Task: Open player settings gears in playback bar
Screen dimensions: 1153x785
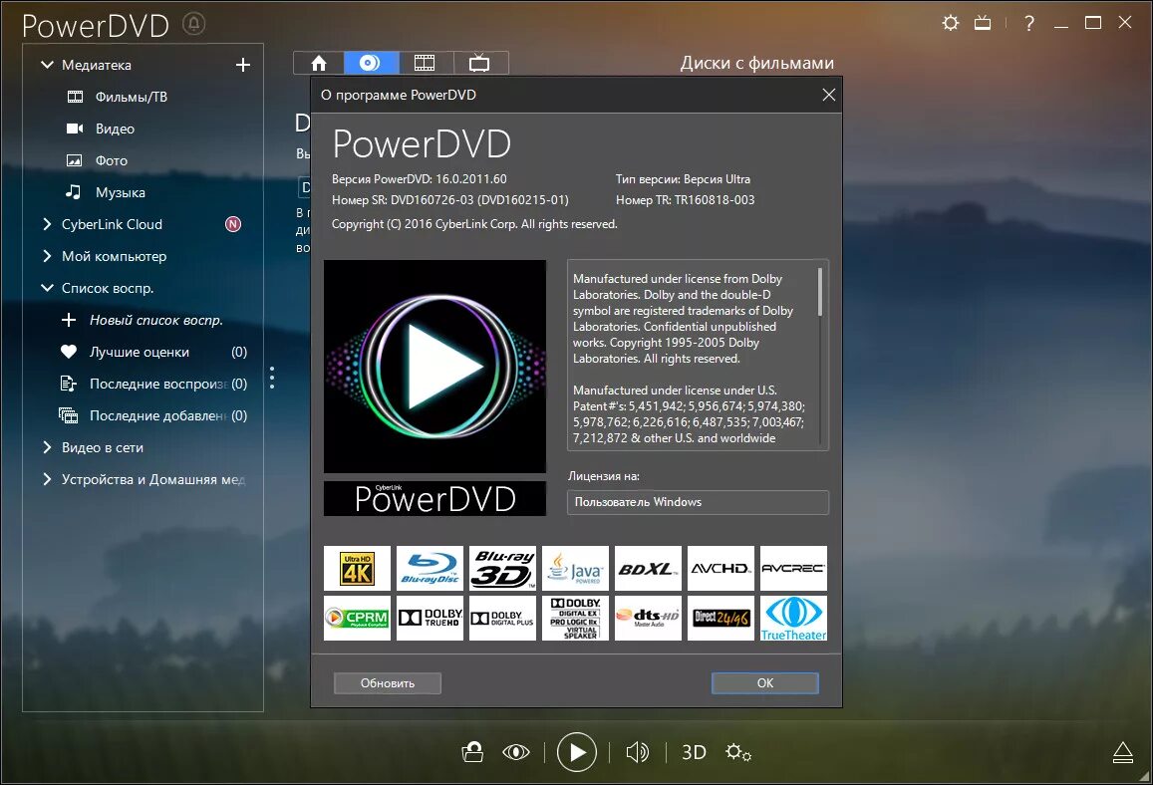Action: click(x=738, y=752)
